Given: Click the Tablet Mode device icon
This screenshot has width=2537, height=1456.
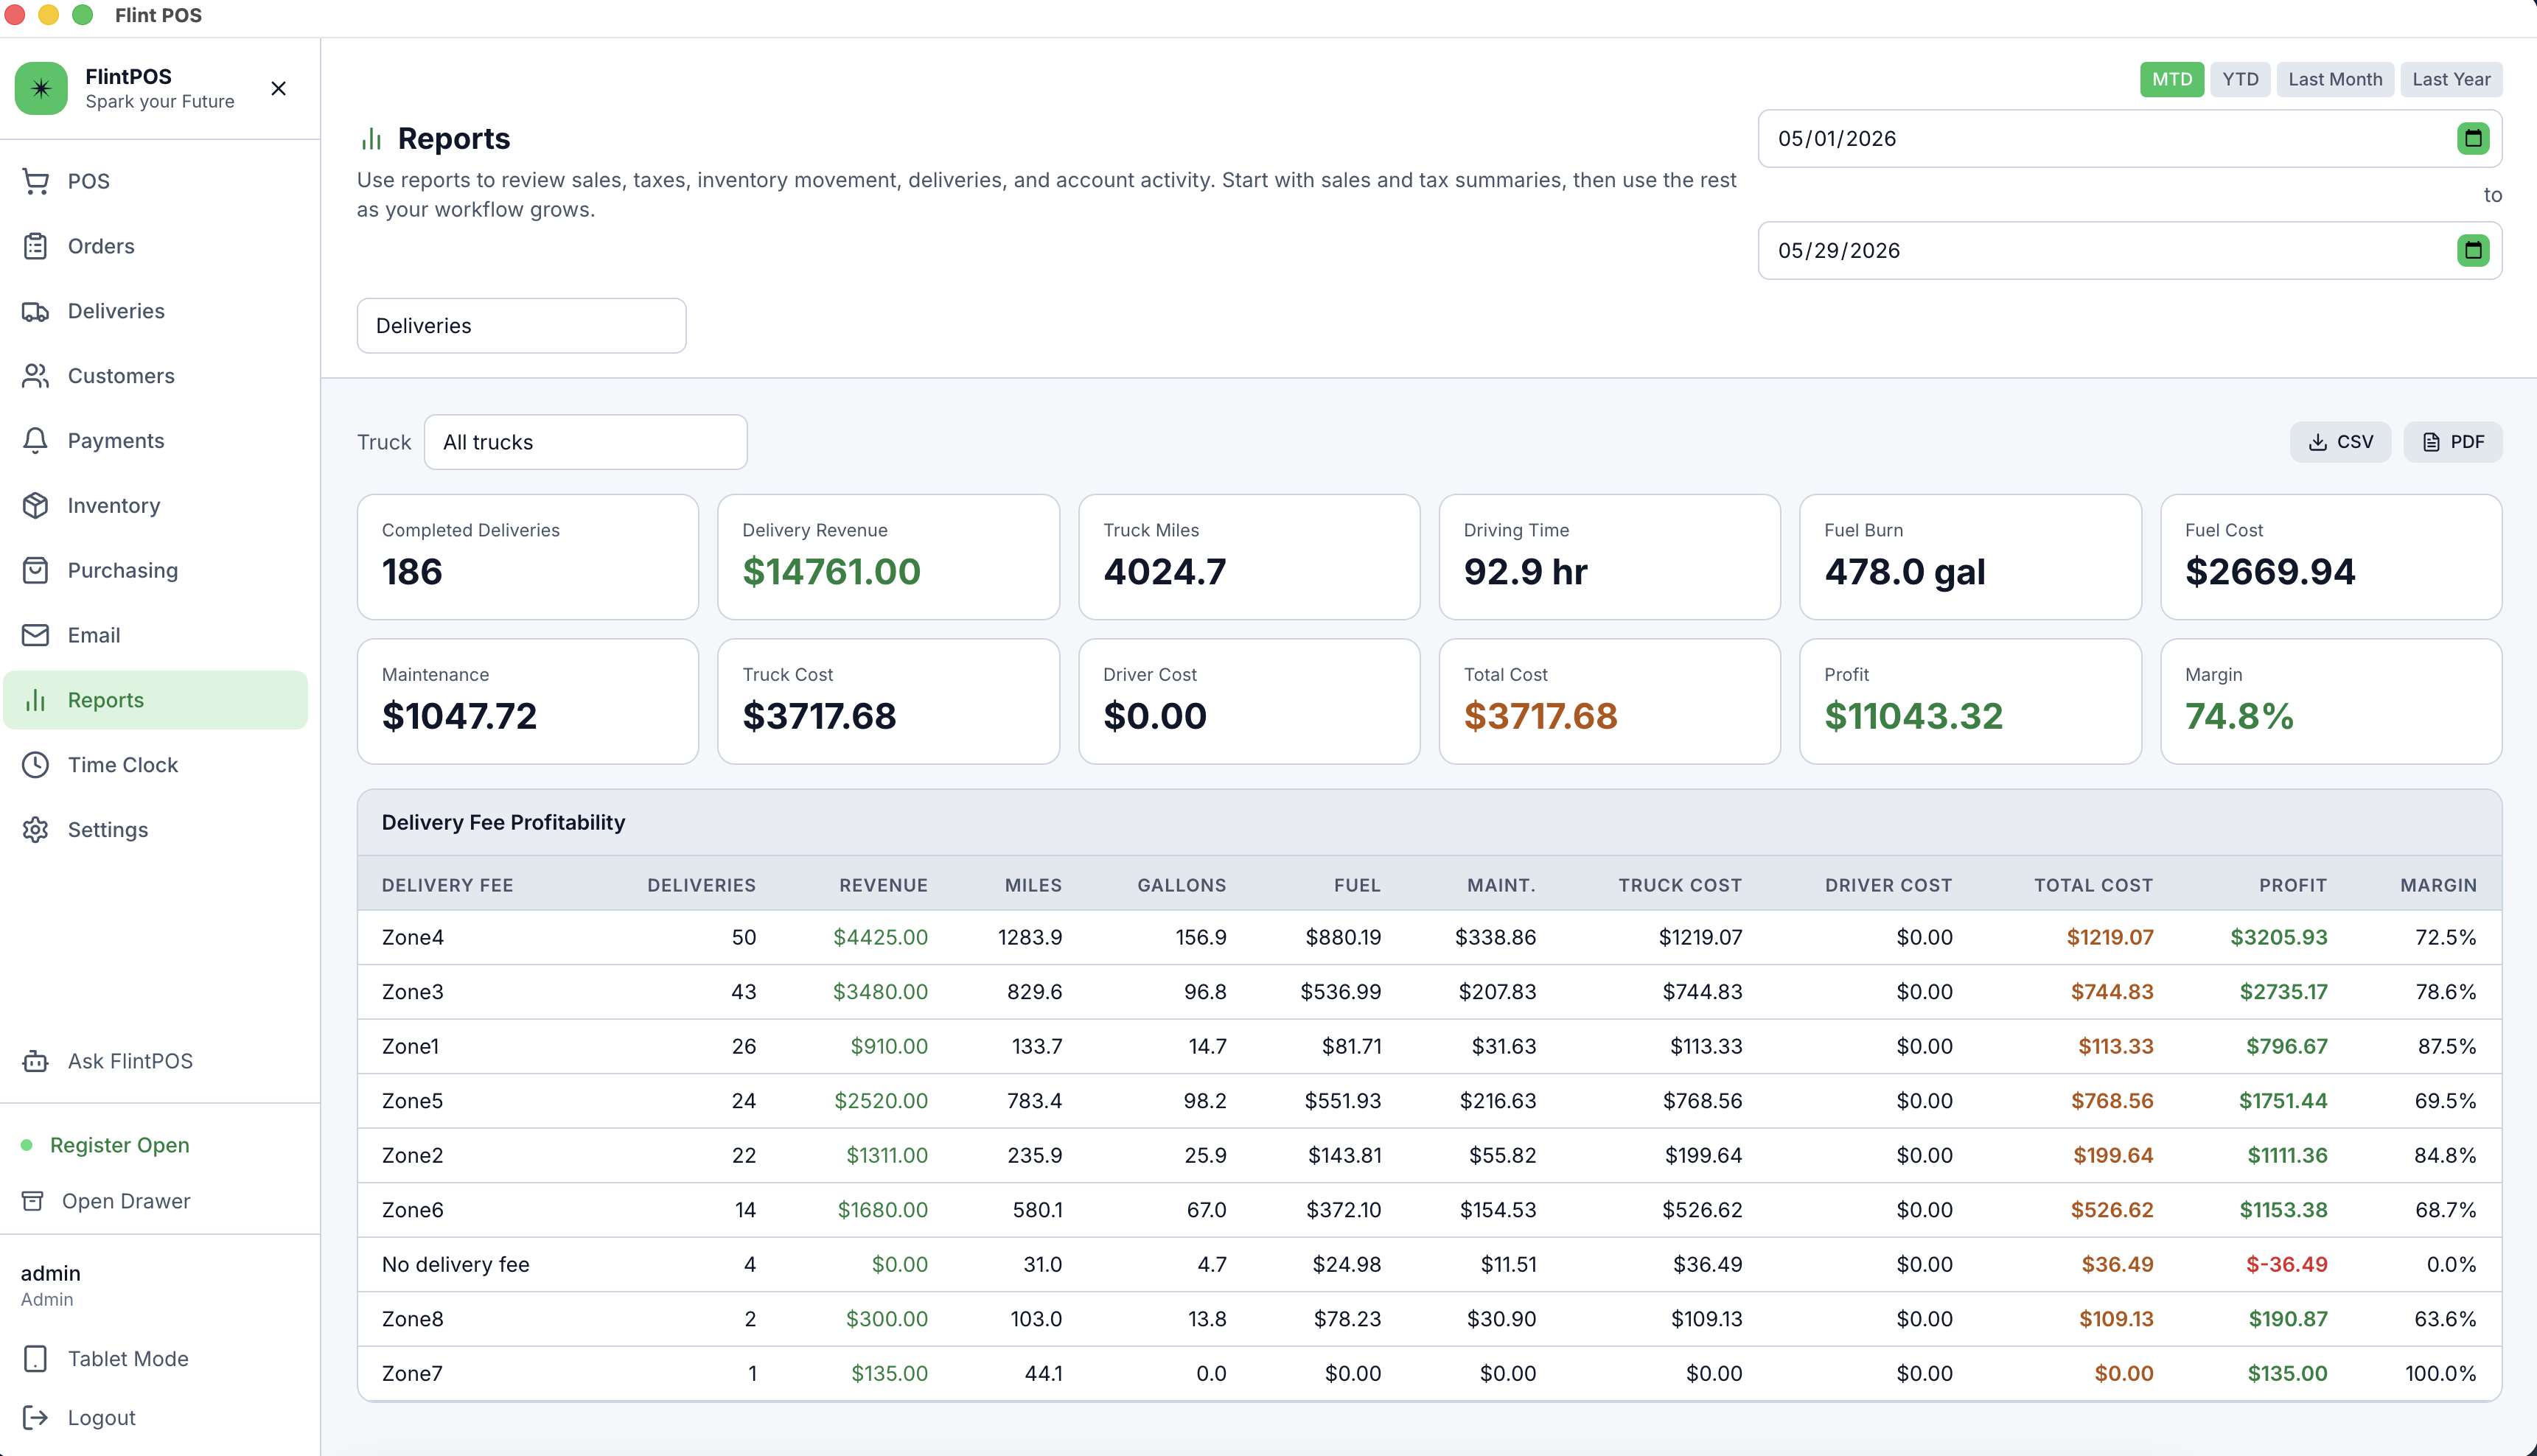Looking at the screenshot, I should click(36, 1359).
